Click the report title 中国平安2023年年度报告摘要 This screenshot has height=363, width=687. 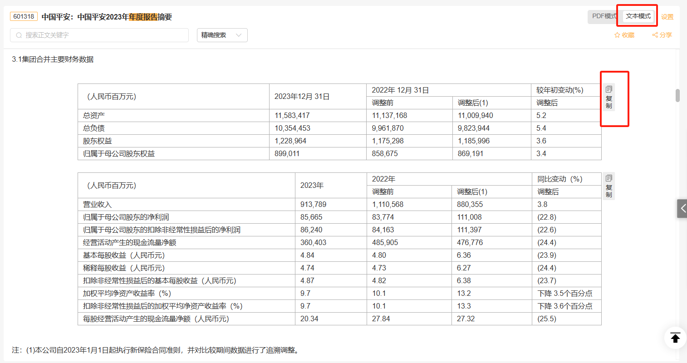107,17
